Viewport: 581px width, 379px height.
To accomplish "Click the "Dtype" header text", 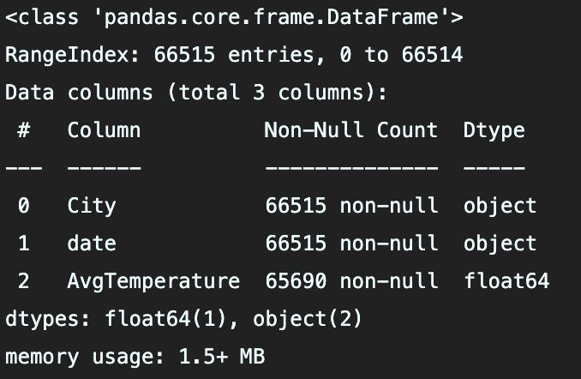I will (494, 130).
